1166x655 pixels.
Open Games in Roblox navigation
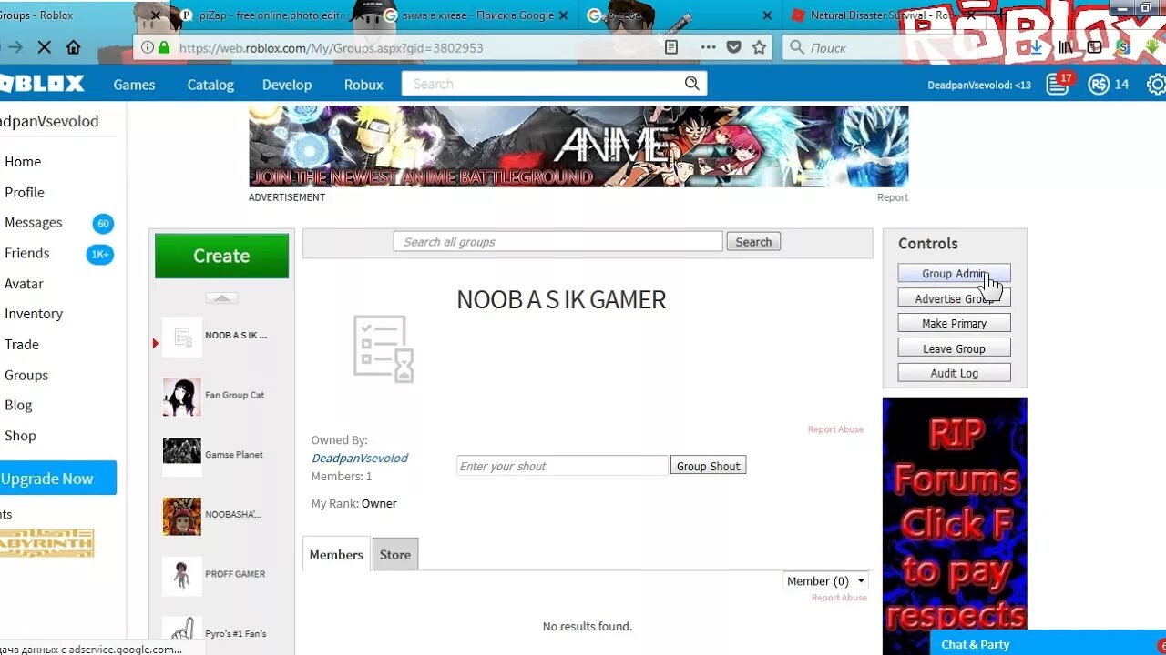tap(134, 85)
